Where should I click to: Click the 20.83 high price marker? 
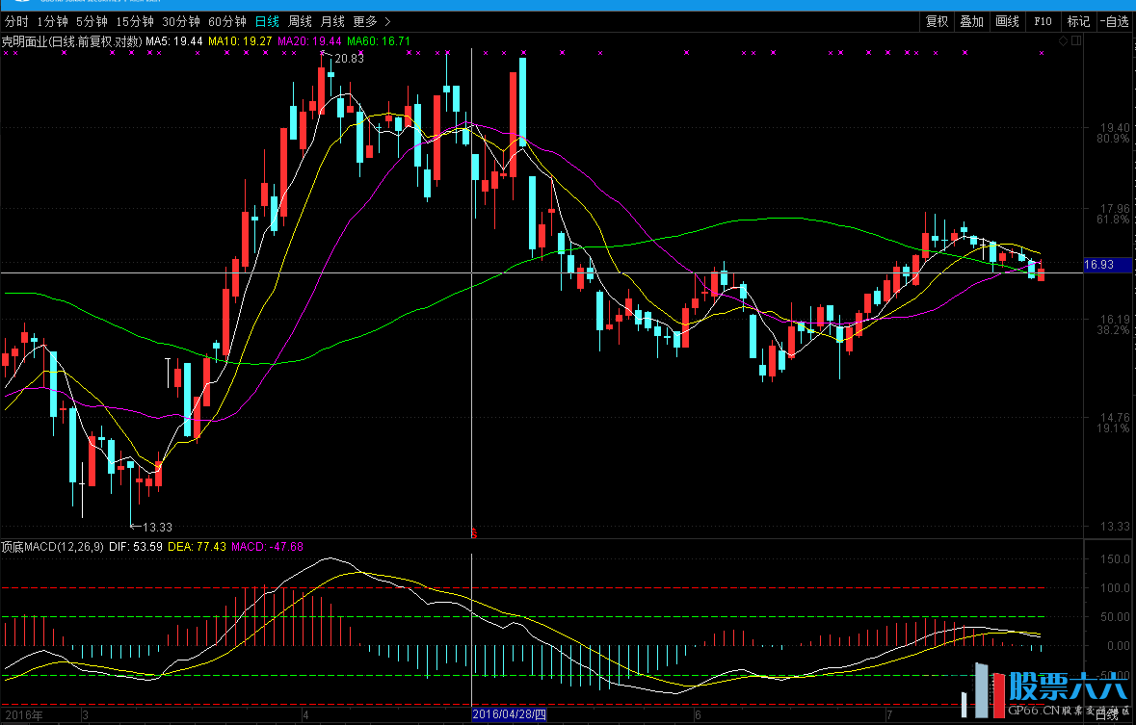[x=348, y=59]
